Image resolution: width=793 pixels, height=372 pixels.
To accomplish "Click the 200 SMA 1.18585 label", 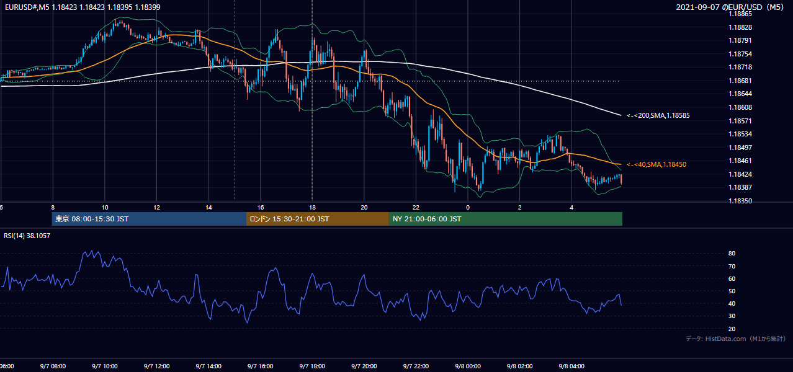I will (x=658, y=115).
